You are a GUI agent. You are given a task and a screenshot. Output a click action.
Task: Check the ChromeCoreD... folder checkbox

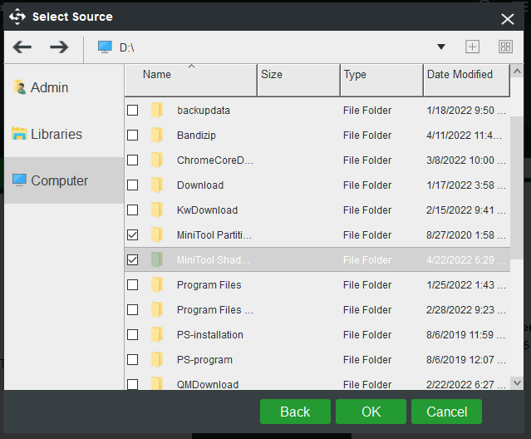[x=132, y=160]
